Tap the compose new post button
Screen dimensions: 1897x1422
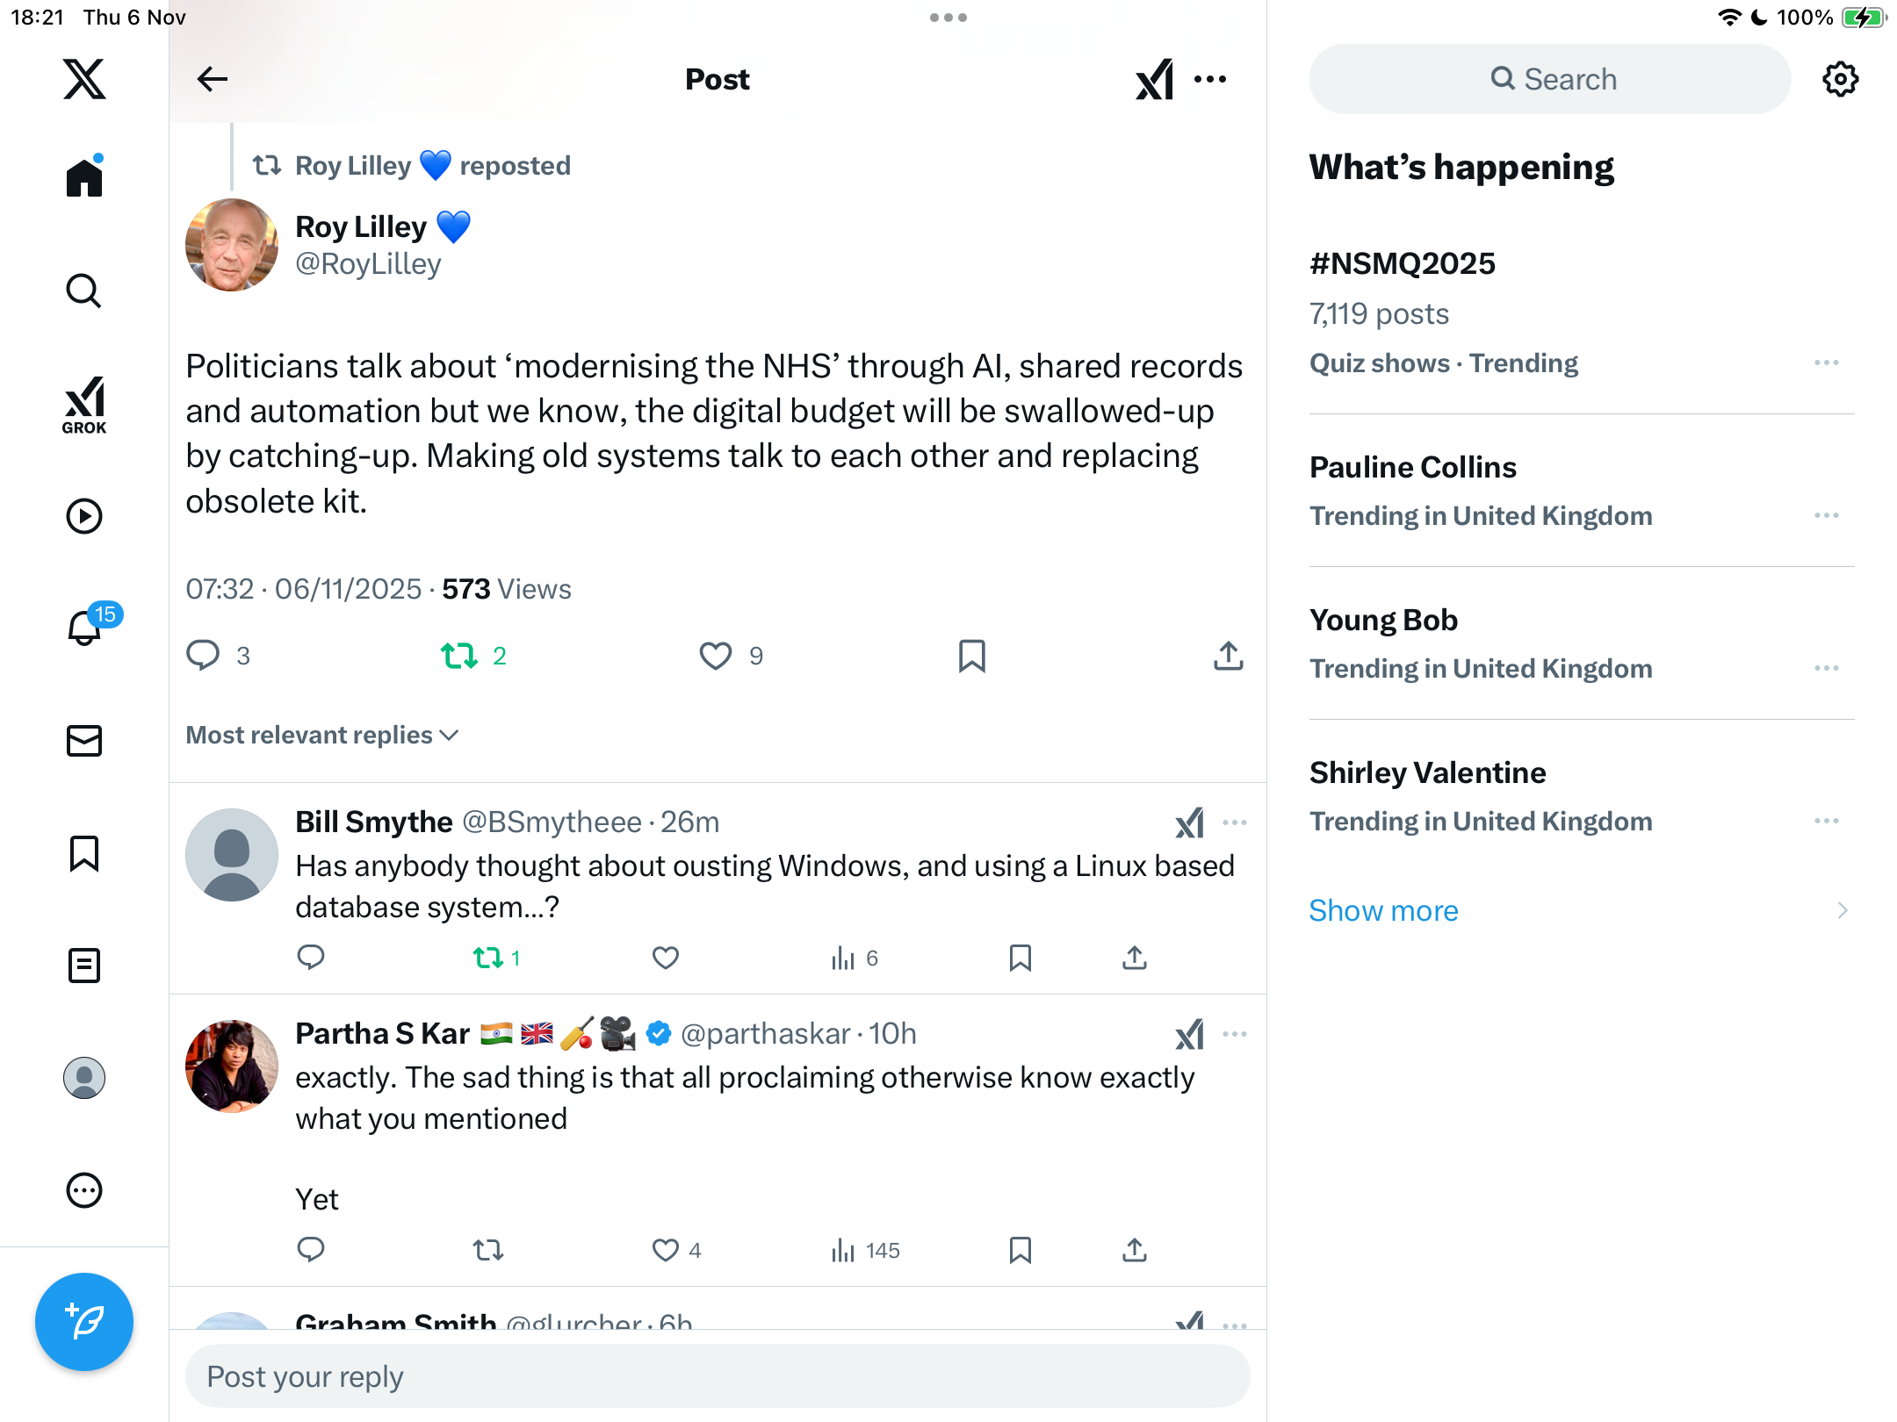[84, 1321]
